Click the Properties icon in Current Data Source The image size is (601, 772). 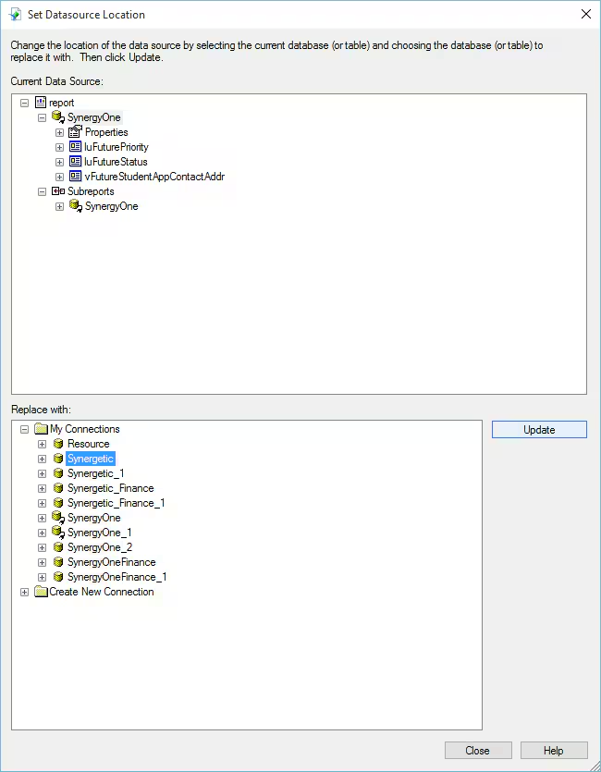[x=75, y=132]
